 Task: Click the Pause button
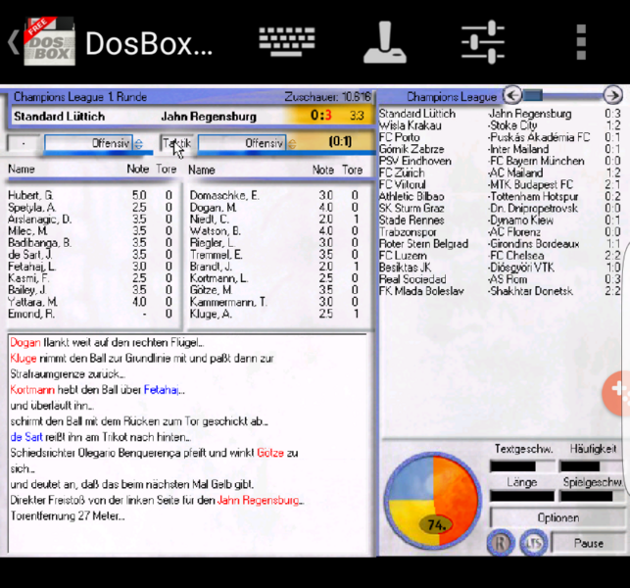pyautogui.click(x=589, y=543)
